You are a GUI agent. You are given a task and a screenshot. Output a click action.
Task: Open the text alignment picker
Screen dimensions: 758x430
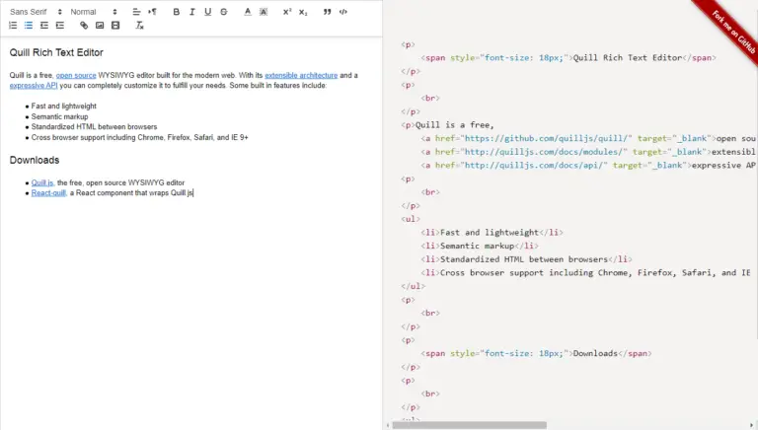[136, 12]
